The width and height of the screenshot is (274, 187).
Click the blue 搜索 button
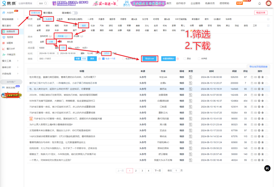[x=92, y=59]
